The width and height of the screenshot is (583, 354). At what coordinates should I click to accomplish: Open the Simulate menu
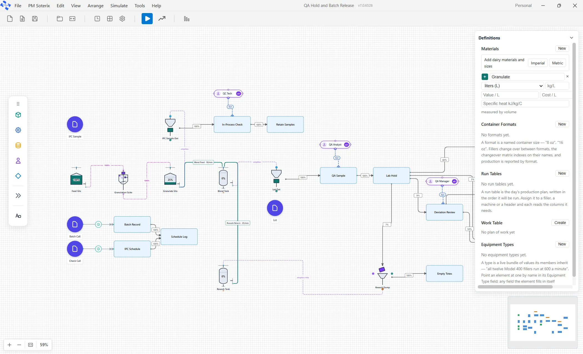[x=119, y=6]
